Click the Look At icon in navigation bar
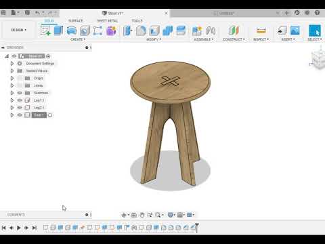Viewport: 325px width, 244px height. pos(134,215)
